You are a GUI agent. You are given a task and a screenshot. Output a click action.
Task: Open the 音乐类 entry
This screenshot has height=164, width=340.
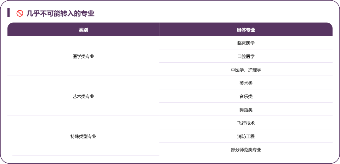click(x=246, y=97)
